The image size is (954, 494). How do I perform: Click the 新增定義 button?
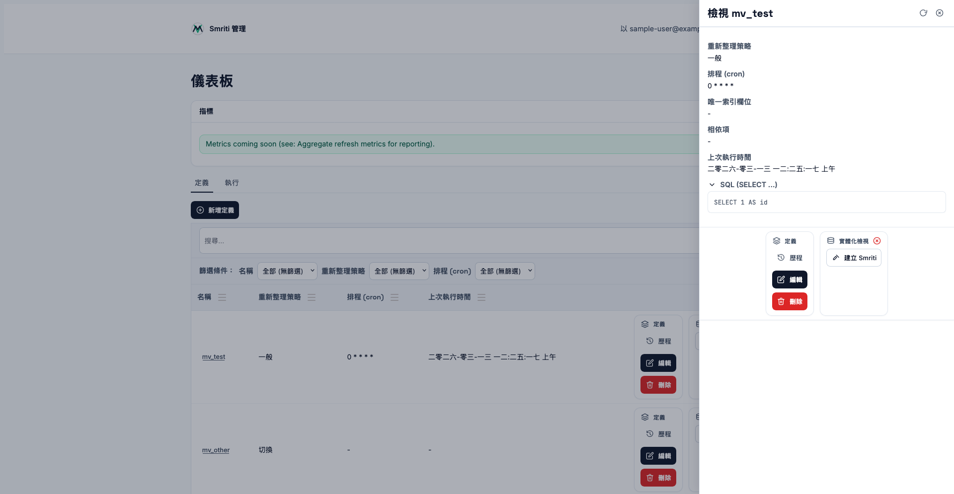pyautogui.click(x=215, y=210)
